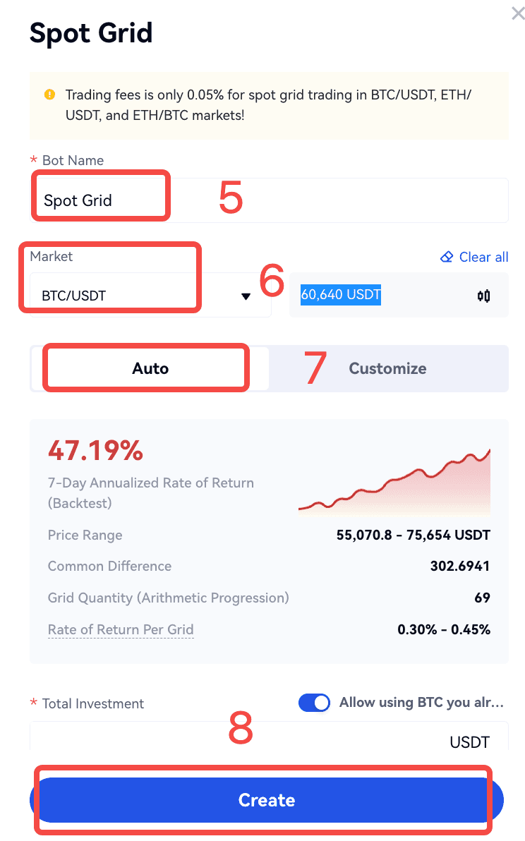The image size is (525, 841).
Task: Click the Grid Quantity value 69
Action: 482,598
